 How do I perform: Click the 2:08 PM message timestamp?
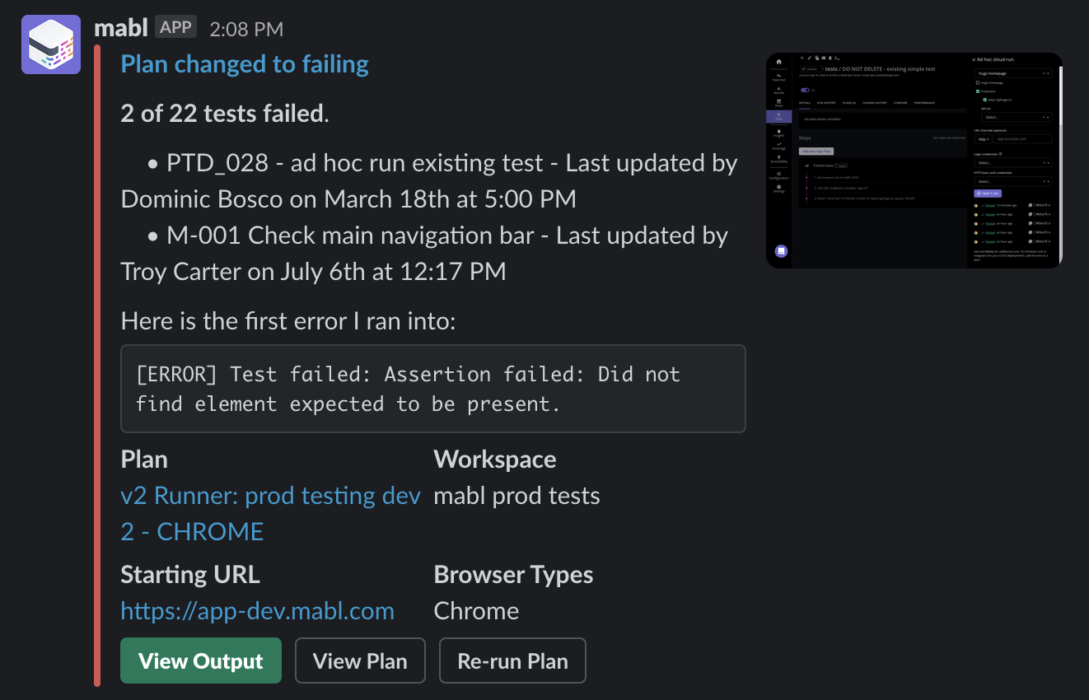coord(246,29)
